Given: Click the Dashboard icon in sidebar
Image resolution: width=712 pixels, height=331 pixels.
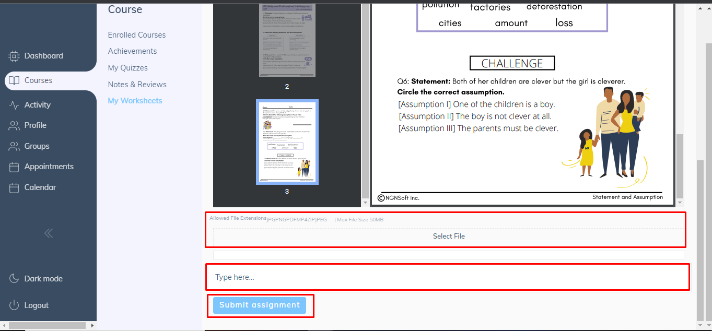Looking at the screenshot, I should point(14,56).
